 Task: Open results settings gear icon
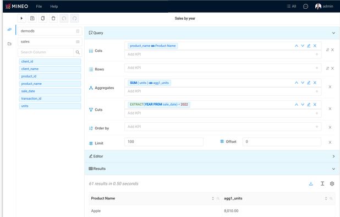coord(332,184)
